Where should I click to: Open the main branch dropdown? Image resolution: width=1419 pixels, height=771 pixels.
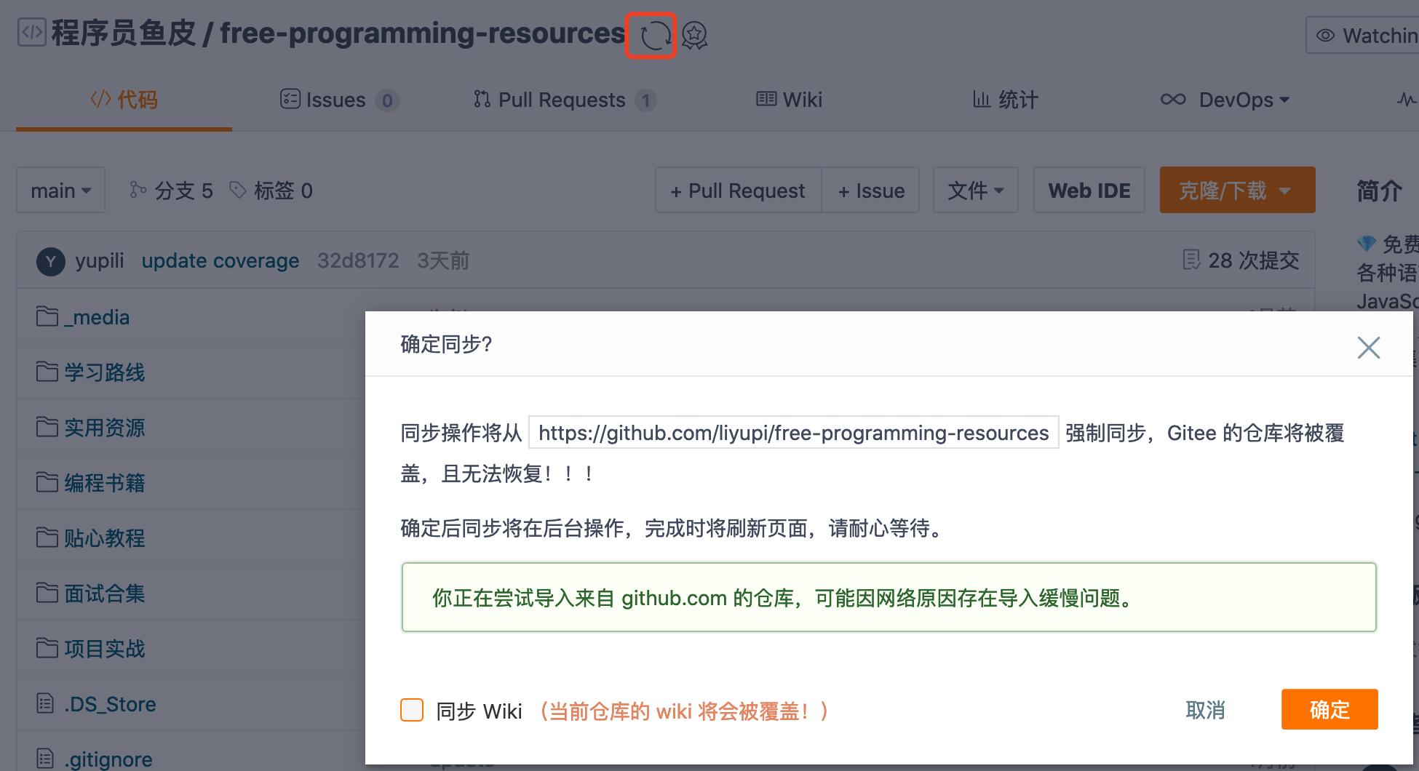click(x=60, y=190)
